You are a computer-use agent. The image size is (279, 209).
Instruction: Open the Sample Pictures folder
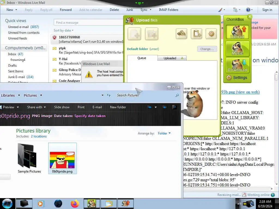pyautogui.click(x=29, y=158)
